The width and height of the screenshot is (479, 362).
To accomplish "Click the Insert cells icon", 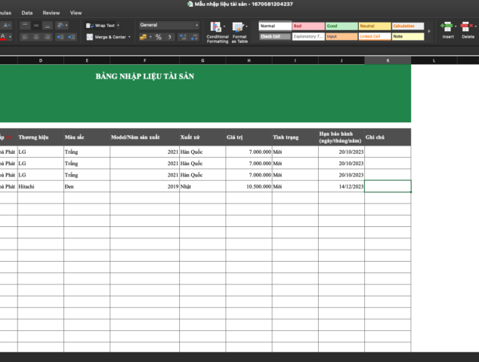I will 448,30.
